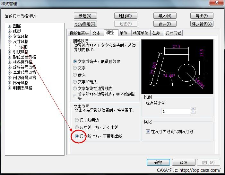This screenshot has height=175, width=225.
Task: Expand the 文本风格 tree node
Action: click(10, 37)
